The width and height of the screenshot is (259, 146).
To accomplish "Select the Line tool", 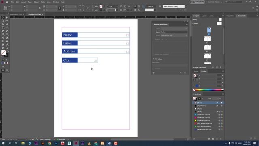I will pos(7,28).
